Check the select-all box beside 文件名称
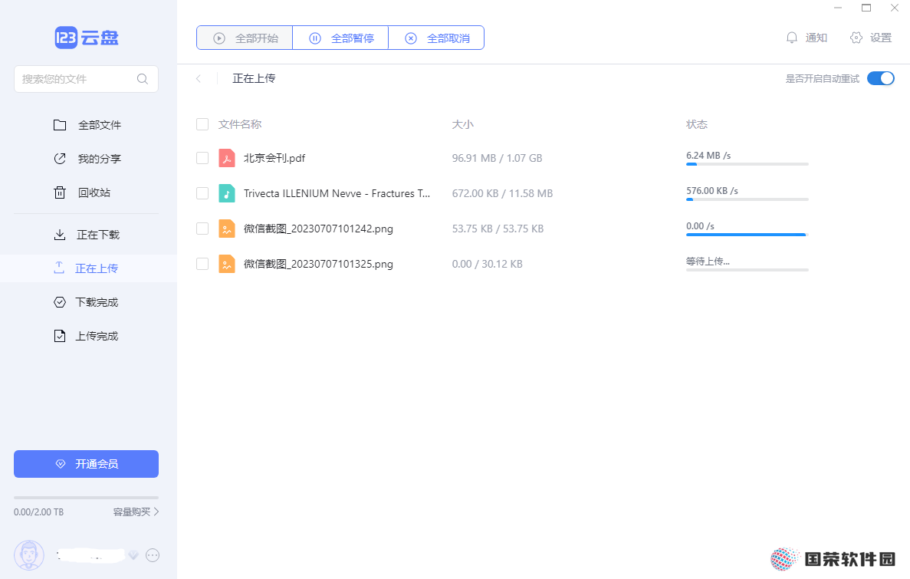910x579 pixels. coord(202,124)
